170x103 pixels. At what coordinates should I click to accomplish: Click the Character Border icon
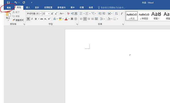(x=76, y=14)
